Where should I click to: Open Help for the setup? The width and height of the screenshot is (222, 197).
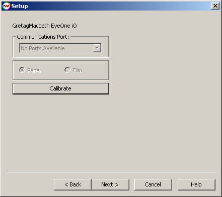pos(196,184)
